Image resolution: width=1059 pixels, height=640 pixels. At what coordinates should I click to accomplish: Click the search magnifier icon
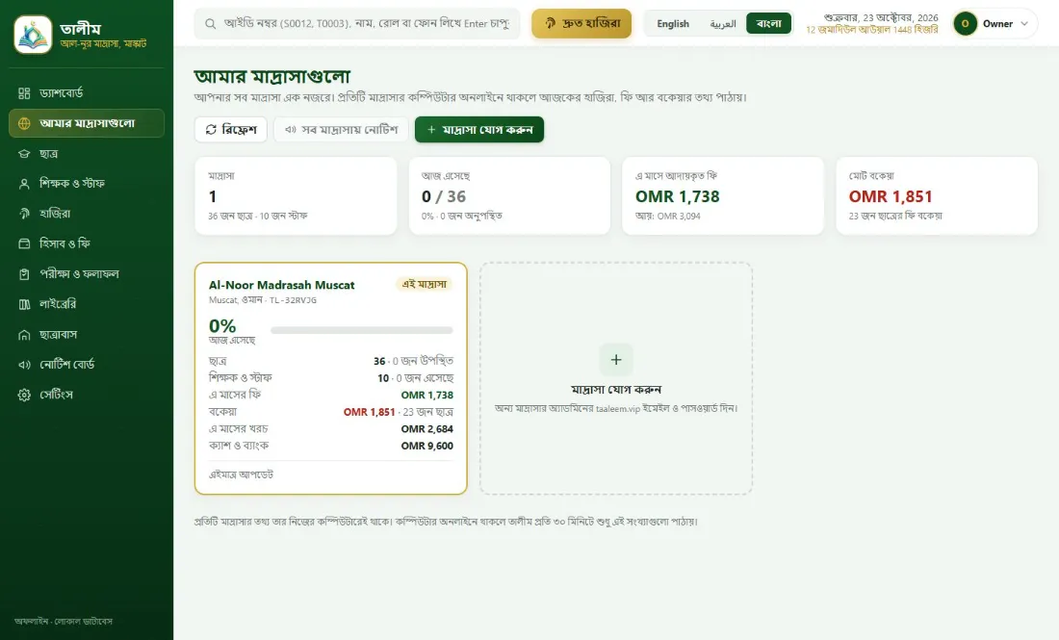tap(211, 24)
